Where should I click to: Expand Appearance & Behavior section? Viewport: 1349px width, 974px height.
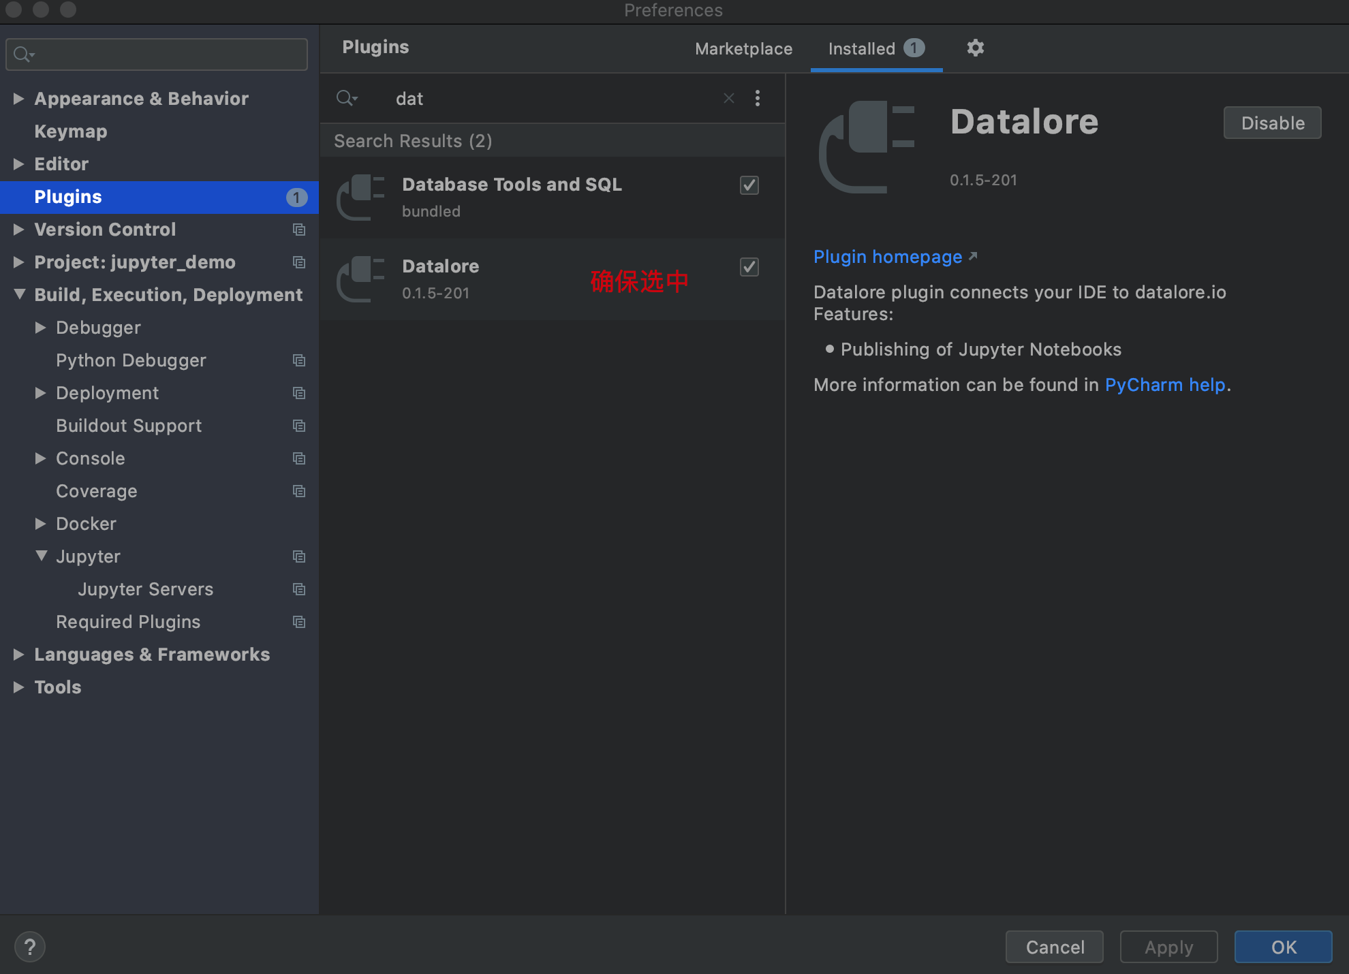coord(18,99)
